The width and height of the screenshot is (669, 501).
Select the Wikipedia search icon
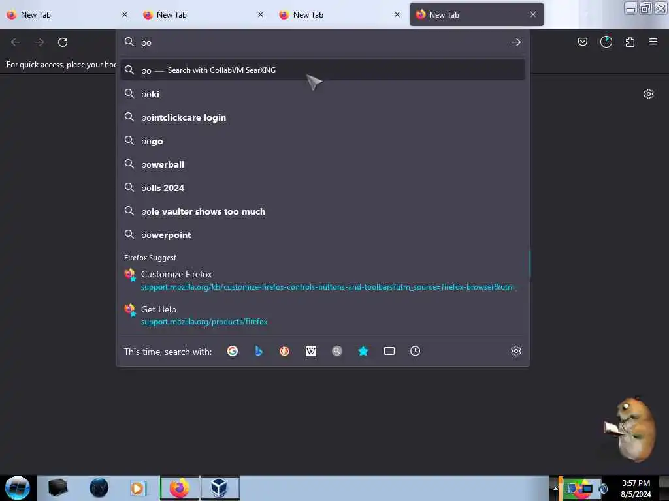pos(311,351)
